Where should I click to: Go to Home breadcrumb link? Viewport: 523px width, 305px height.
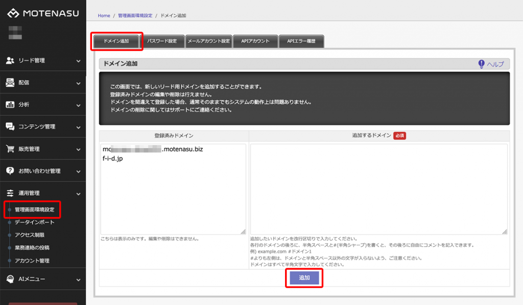click(x=104, y=16)
